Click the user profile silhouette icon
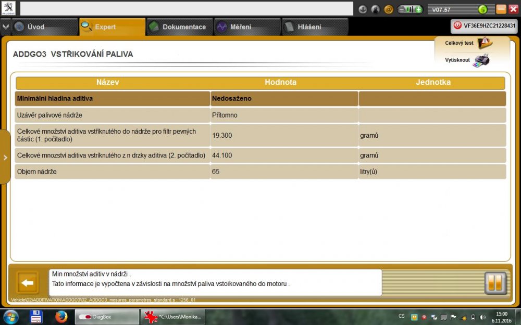Viewport: 521px width, 325px height. tap(376, 9)
